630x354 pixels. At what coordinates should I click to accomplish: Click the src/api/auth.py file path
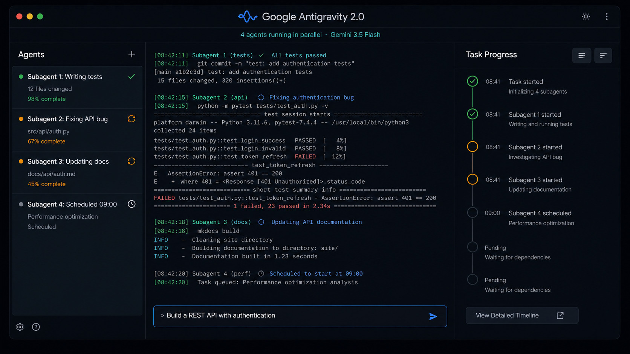click(49, 131)
